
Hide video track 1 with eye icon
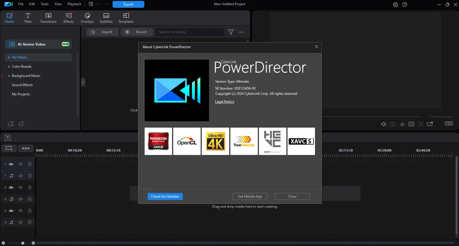tap(20, 164)
